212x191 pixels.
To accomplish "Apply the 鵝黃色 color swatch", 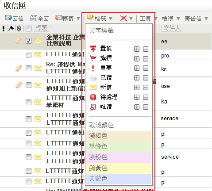I will point(119,168).
